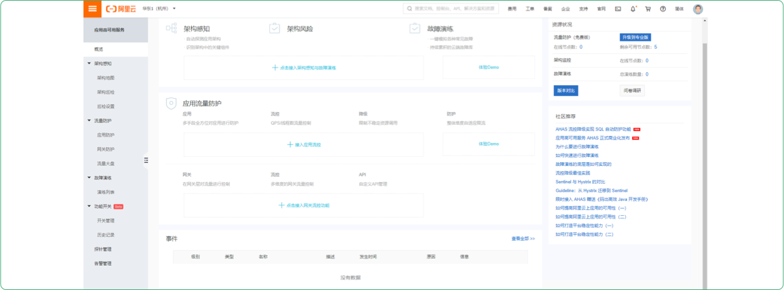Click the 版本对比 button

click(566, 91)
